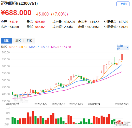Click the 550.00 price axis label
132x128 pixels.
[x=6, y=73]
